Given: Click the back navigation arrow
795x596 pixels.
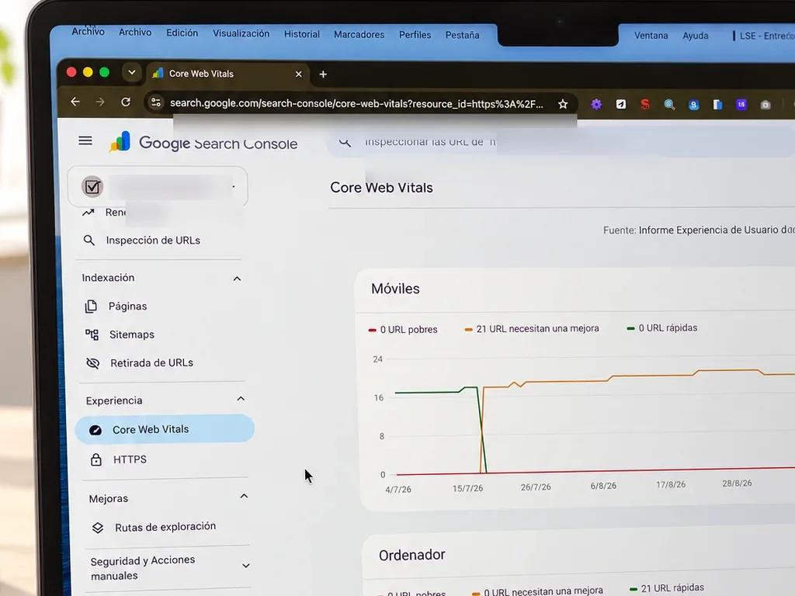Looking at the screenshot, I should click(x=75, y=102).
